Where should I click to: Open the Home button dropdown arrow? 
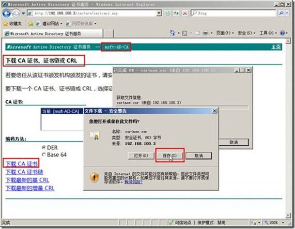click(179, 33)
